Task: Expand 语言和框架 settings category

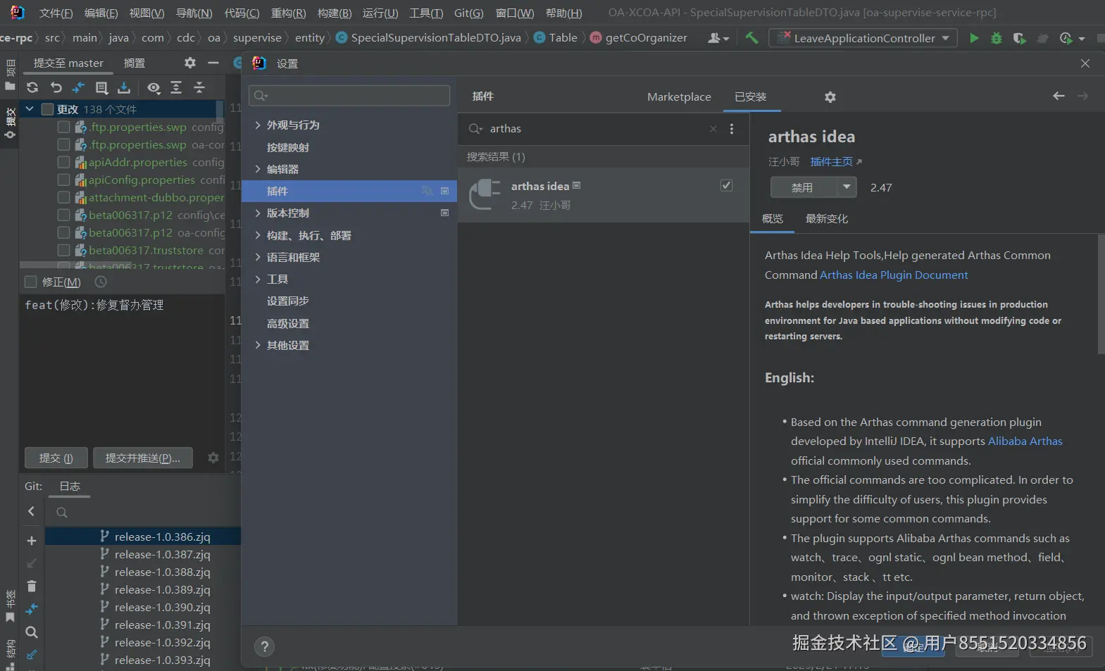Action: [258, 257]
